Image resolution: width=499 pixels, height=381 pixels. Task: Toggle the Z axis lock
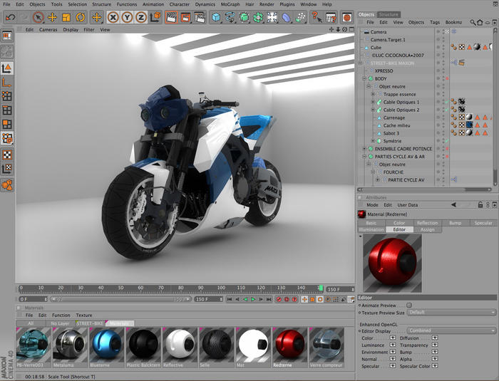(x=143, y=16)
